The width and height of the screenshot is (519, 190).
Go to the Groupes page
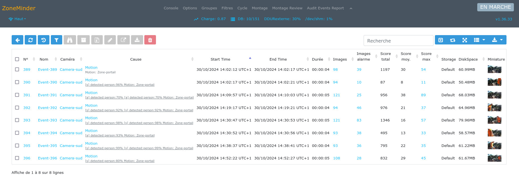[209, 8]
